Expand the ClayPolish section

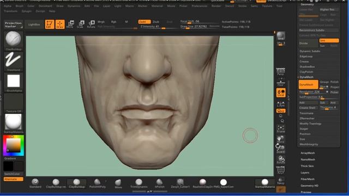[306, 72]
